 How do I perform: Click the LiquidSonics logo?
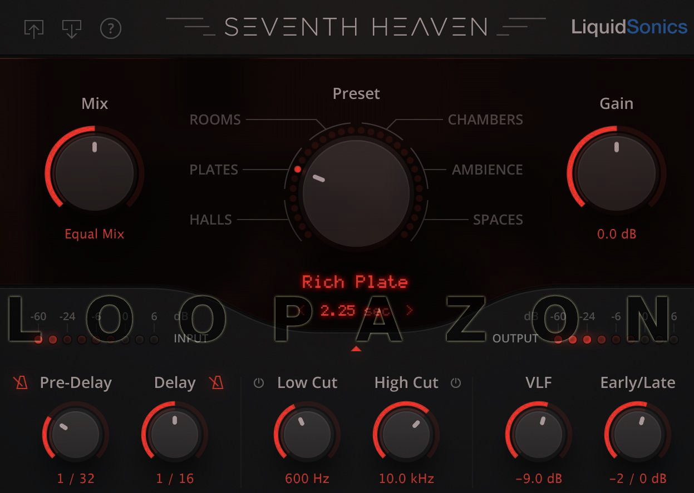pyautogui.click(x=629, y=27)
